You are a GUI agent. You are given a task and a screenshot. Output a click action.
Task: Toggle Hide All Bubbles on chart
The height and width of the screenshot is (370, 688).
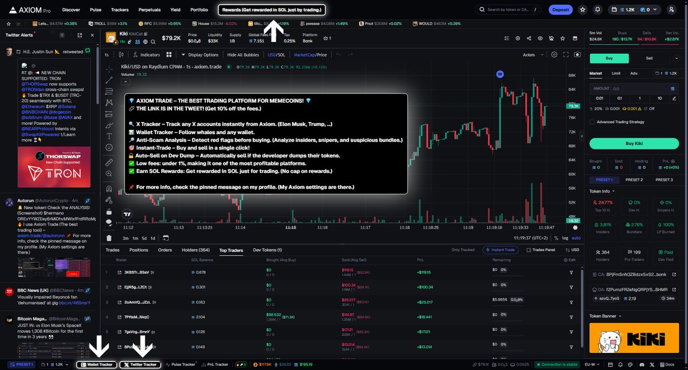tap(243, 54)
